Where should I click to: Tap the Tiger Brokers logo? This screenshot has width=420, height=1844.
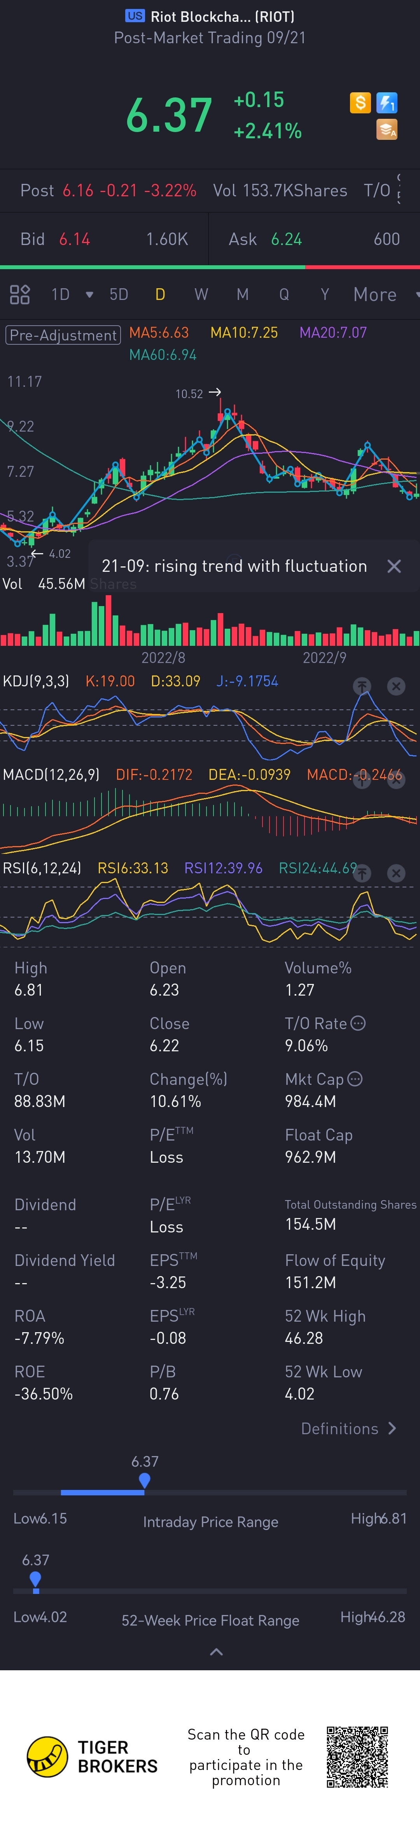(92, 1757)
